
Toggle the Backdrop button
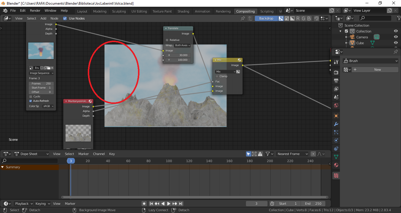266,18
